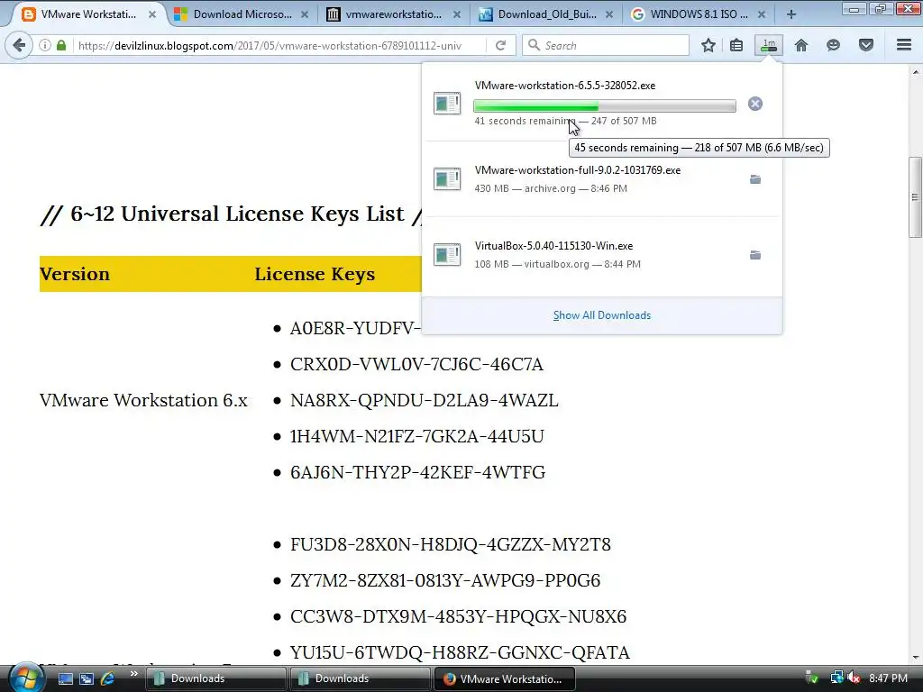
Task: Click the volume muted tray icon
Action: [854, 678]
